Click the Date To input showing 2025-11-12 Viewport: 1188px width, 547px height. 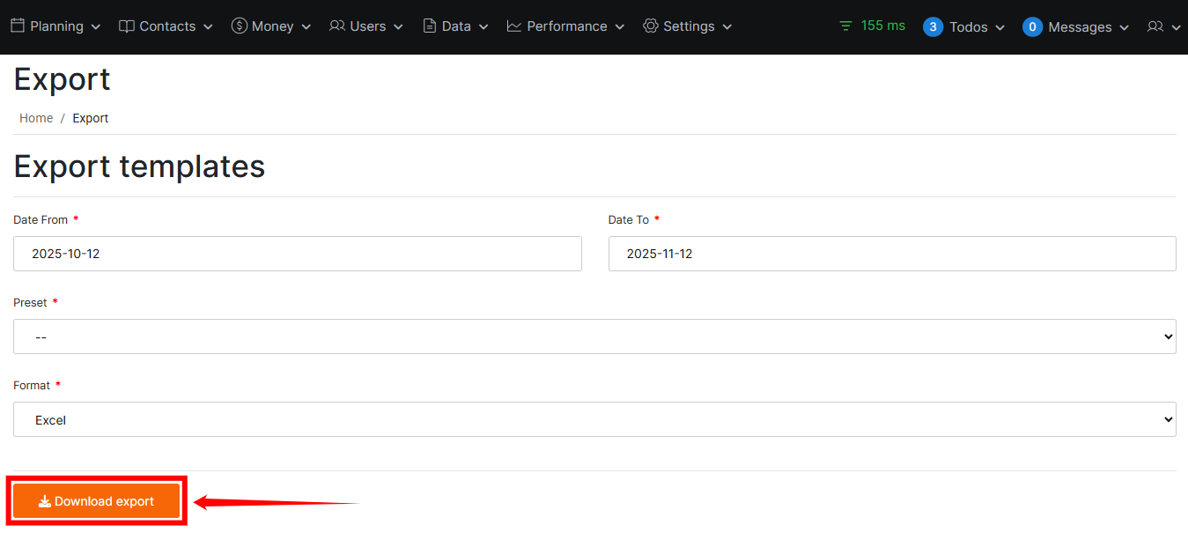tap(892, 253)
